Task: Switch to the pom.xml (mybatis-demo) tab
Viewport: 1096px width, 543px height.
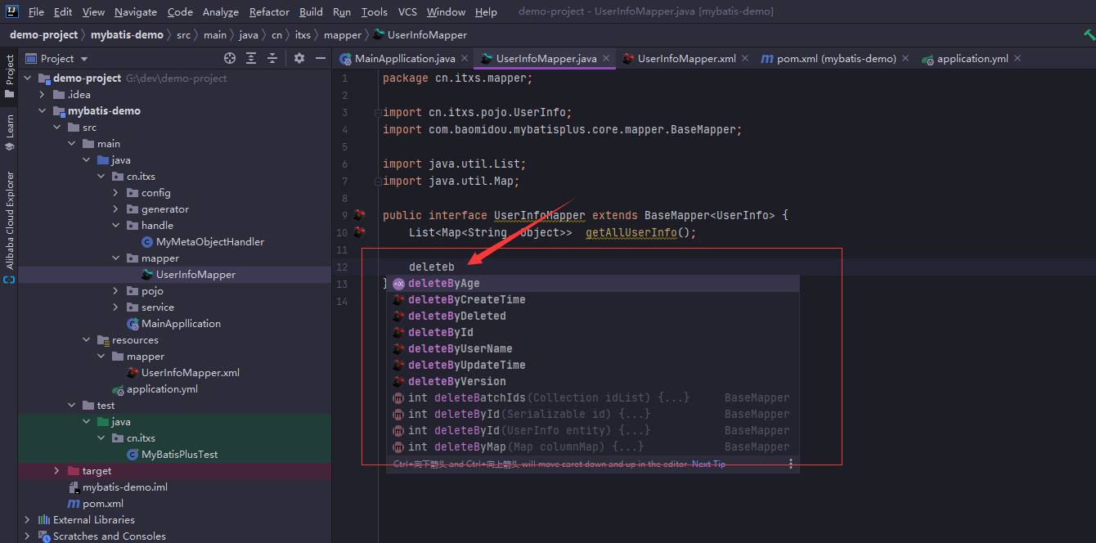Action: pos(836,58)
